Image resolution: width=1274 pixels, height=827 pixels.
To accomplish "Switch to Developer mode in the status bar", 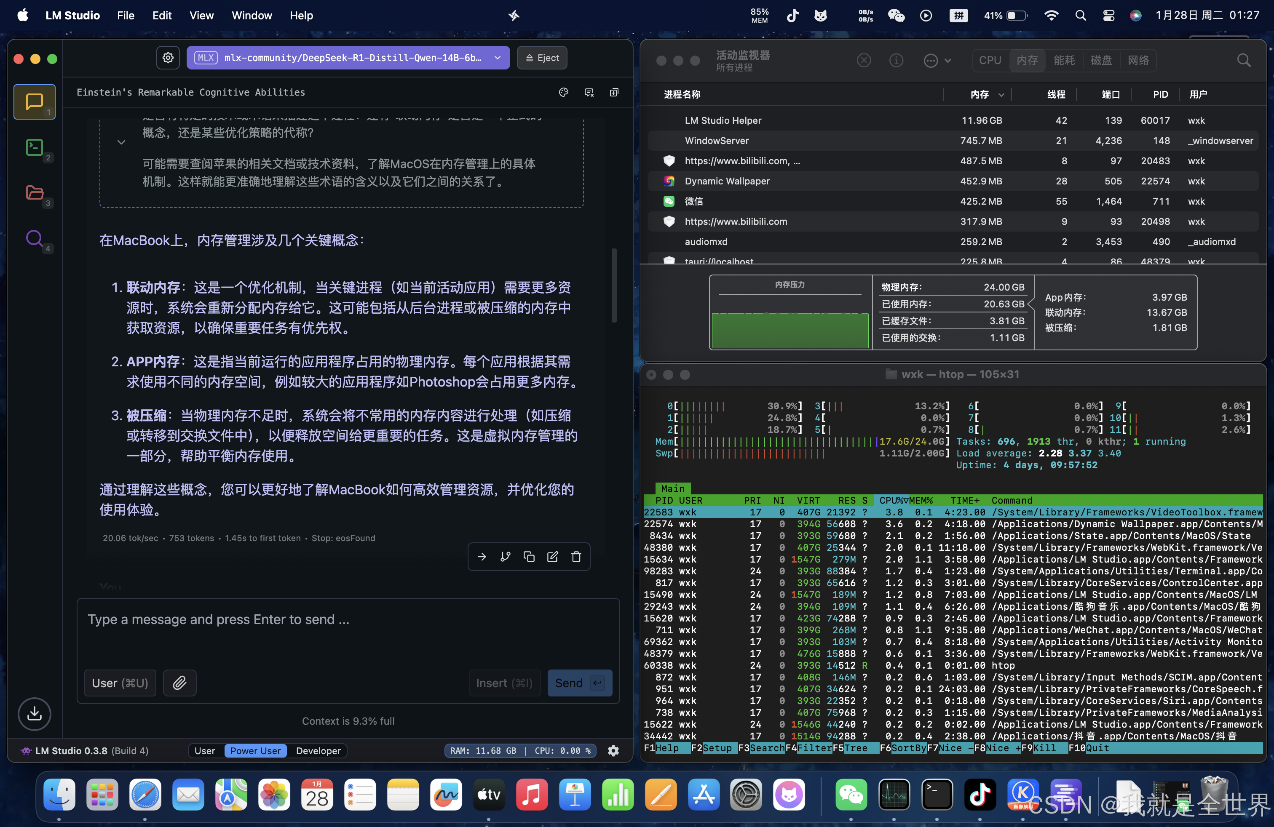I will 318,750.
